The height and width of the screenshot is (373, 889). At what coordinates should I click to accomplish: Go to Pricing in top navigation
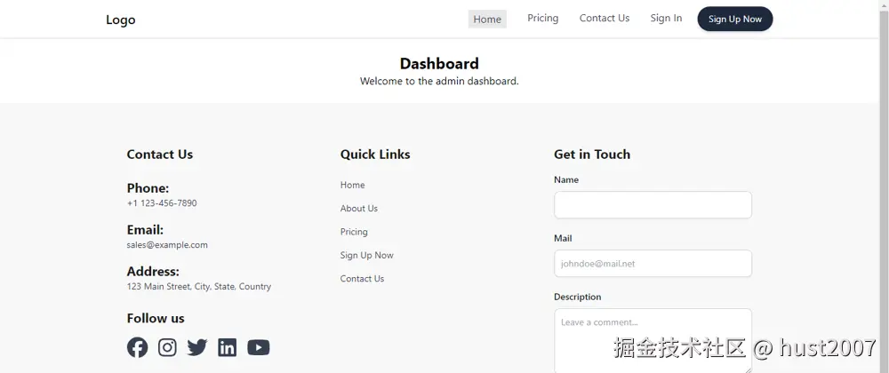pos(542,18)
